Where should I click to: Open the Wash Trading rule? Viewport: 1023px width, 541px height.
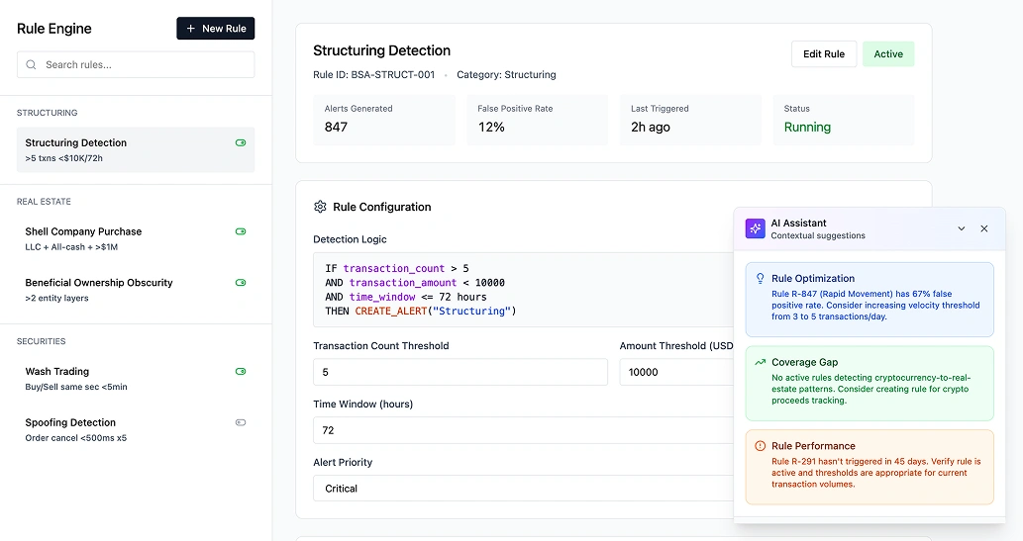coord(57,372)
